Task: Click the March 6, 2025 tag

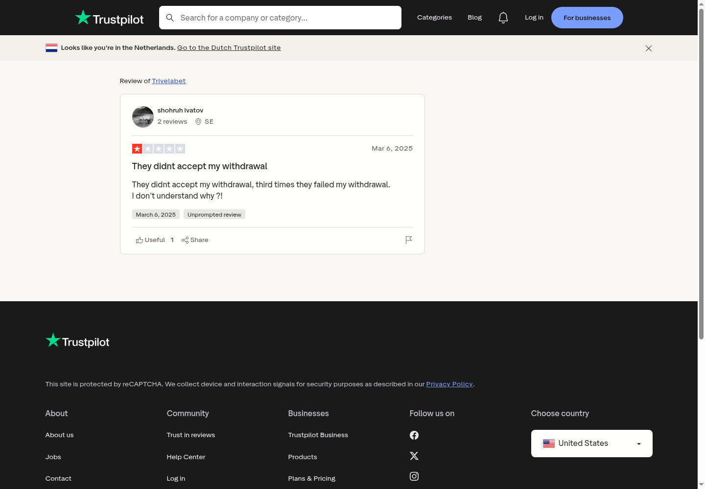Action: [x=156, y=215]
